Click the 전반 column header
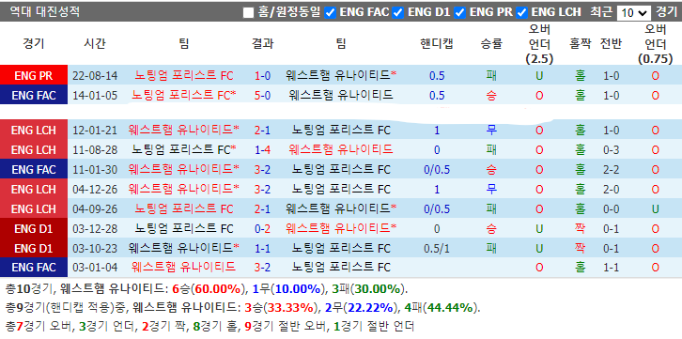Screen dimensions: 682x339 click(612, 43)
